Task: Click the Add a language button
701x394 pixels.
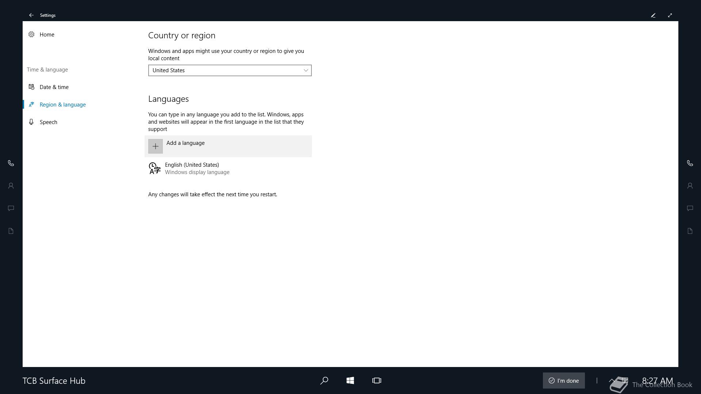Action: (228, 146)
